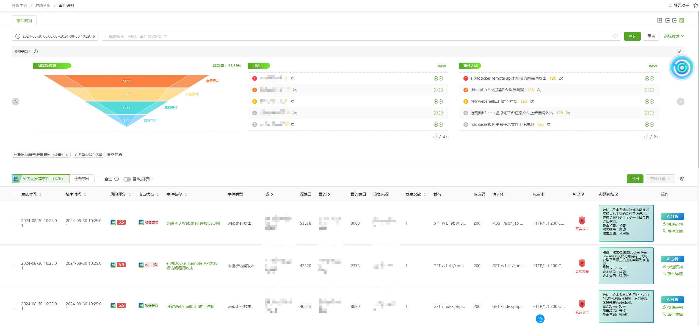This screenshot has width=699, height=326.
Task: Click the 重置 reset button
Action: pyautogui.click(x=651, y=36)
